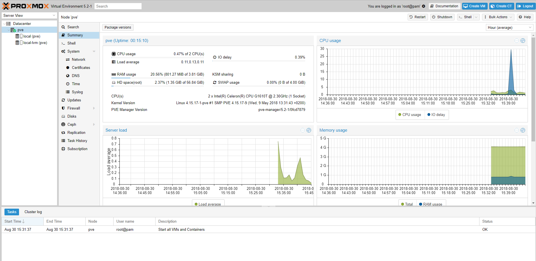Click the Status column header
The image size is (536, 261).
(x=507, y=222)
